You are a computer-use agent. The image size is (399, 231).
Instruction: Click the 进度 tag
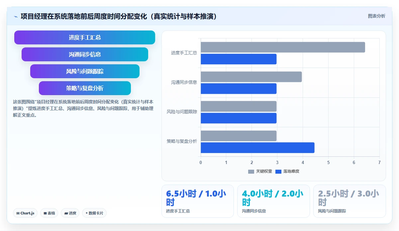click(70, 213)
